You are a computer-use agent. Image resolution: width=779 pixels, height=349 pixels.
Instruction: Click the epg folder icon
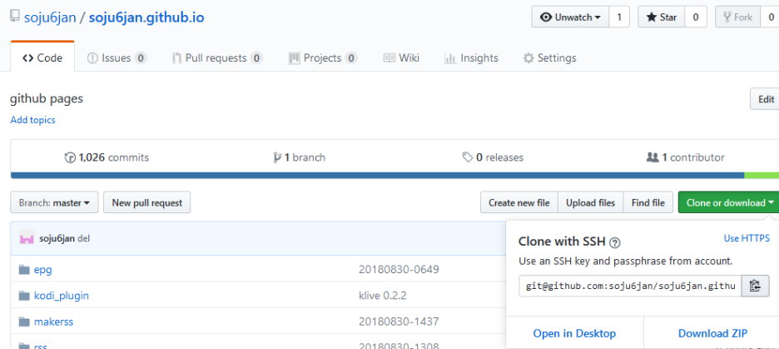pyautogui.click(x=24, y=270)
